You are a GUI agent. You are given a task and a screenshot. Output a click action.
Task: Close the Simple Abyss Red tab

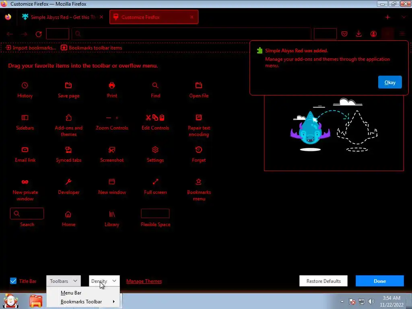[x=101, y=17]
